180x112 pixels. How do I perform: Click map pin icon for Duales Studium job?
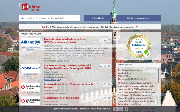pyautogui.click(x=109, y=39)
